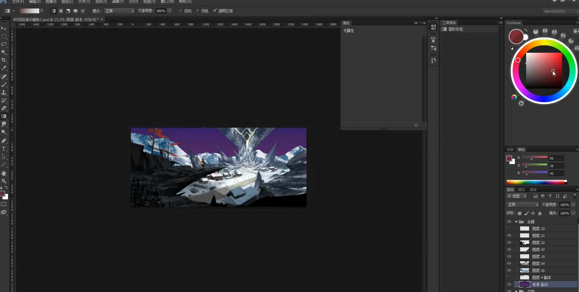The image size is (579, 292).
Task: Click the color spectrum ramp bar
Action: 537,182
